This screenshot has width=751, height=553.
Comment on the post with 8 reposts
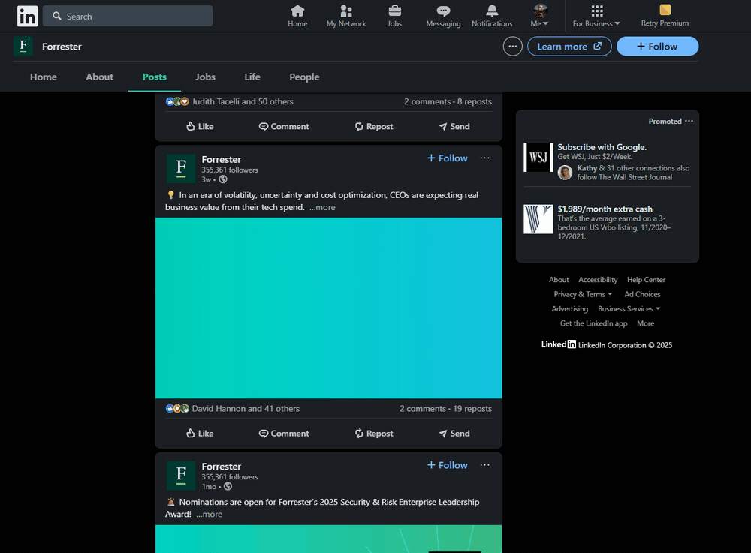click(284, 126)
